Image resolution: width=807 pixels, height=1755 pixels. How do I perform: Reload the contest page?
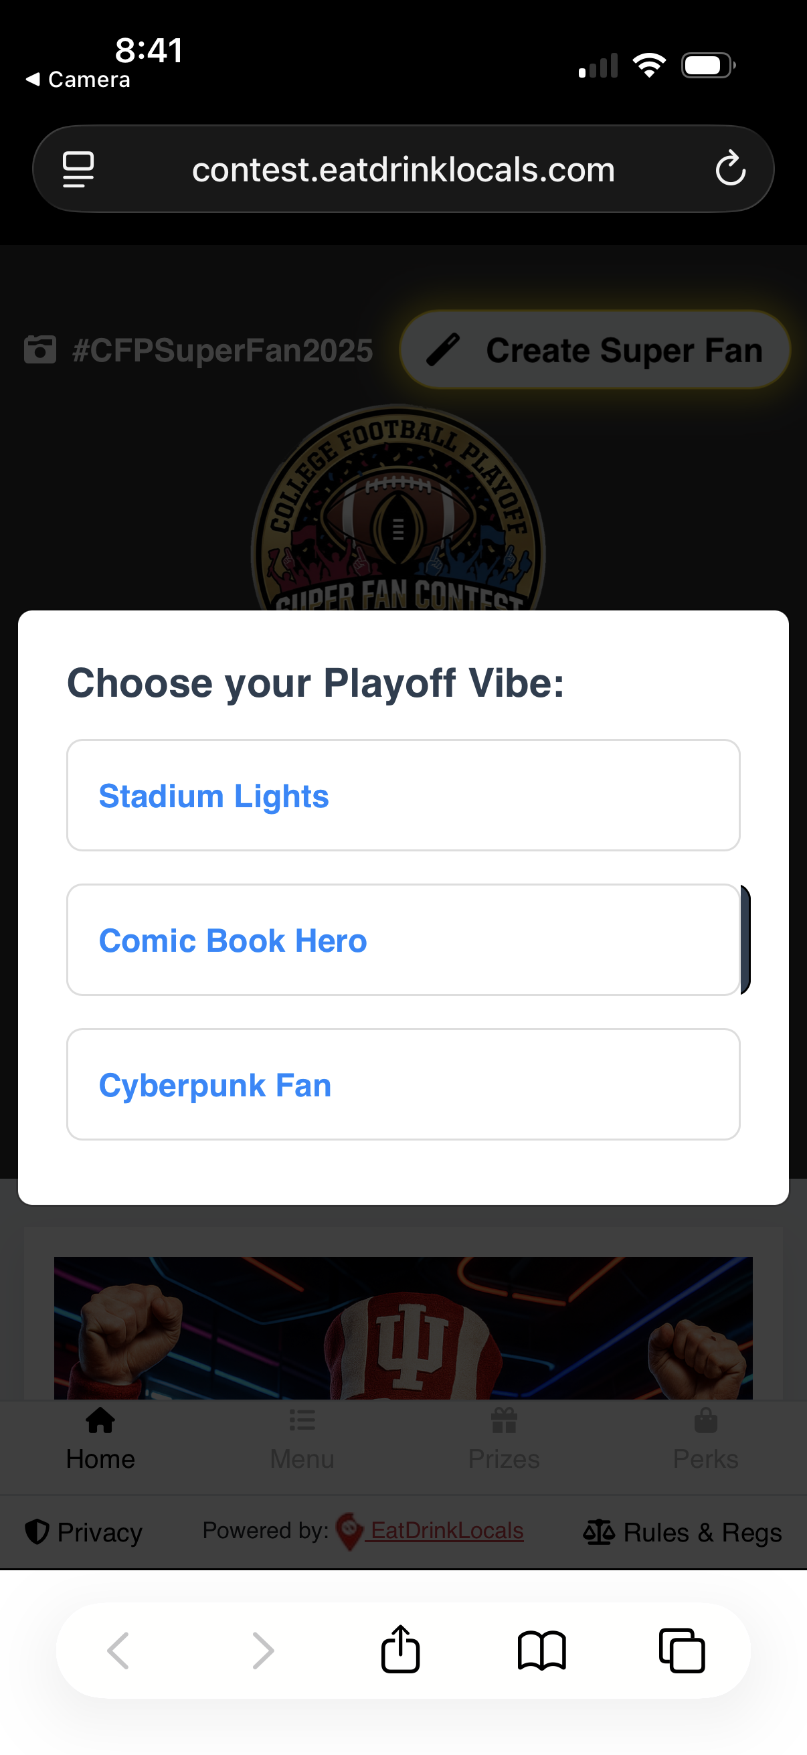[x=730, y=169]
